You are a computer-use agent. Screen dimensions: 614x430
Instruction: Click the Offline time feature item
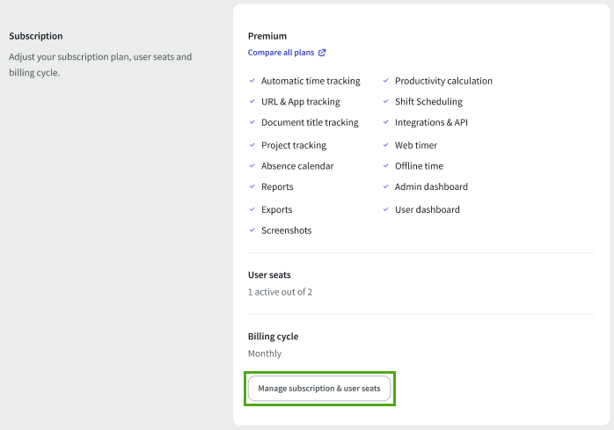pos(419,166)
